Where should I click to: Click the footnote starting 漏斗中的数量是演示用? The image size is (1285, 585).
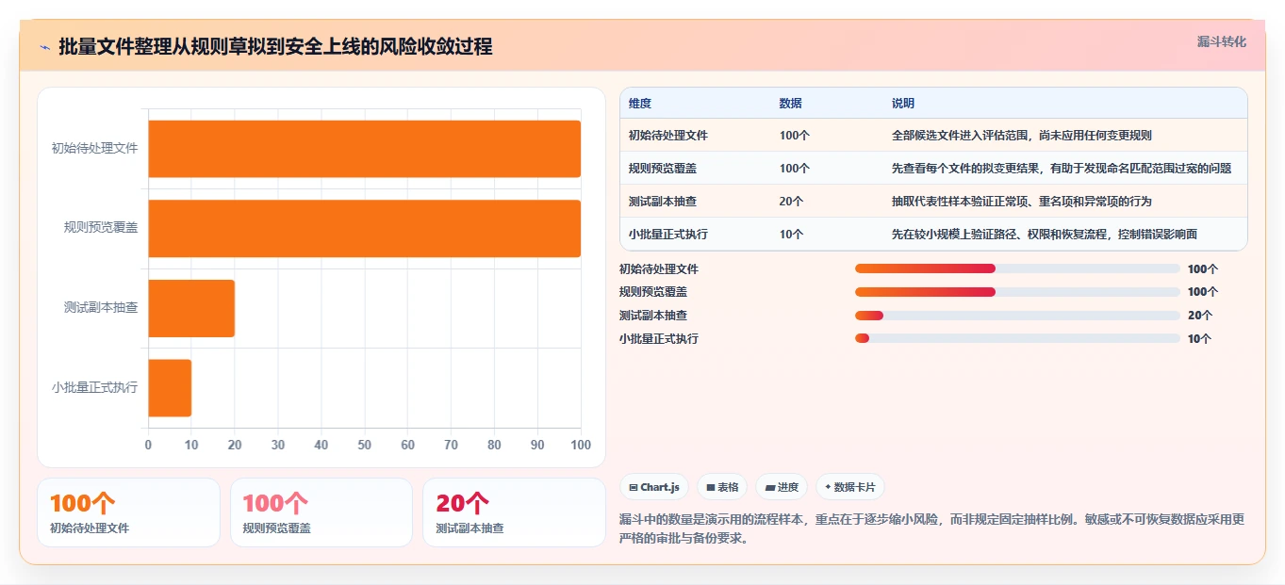pyautogui.click(x=932, y=529)
